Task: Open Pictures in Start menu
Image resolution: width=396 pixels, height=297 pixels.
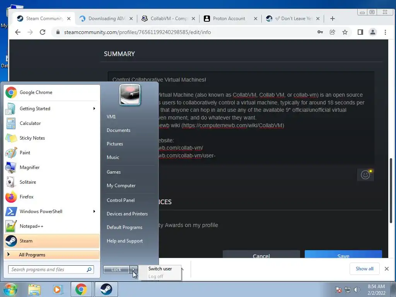Action: (x=115, y=144)
